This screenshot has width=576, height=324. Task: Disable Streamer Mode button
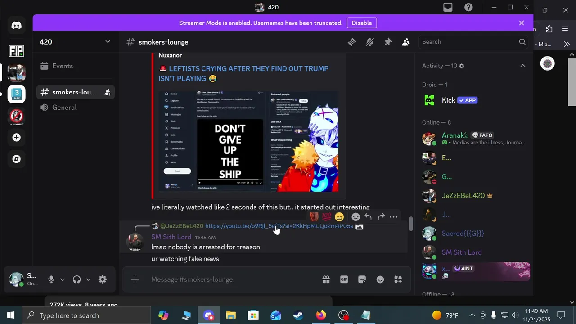[362, 23]
